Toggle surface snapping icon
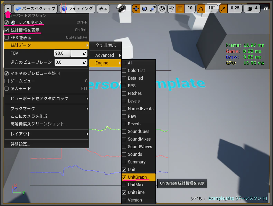273x206 pixels. (x=171, y=8)
